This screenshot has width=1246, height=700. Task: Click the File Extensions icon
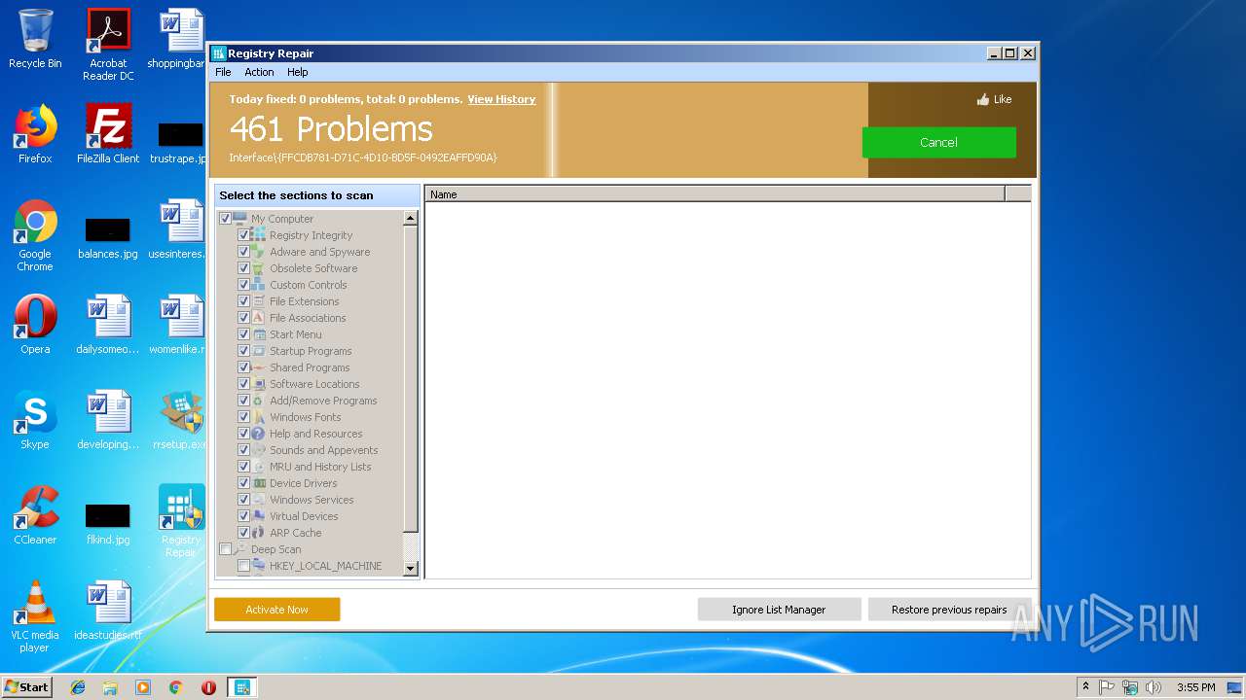click(x=259, y=301)
